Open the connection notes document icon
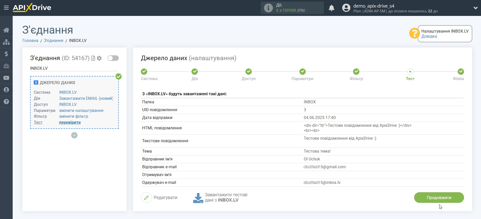The image size is (481, 219). coord(93,58)
